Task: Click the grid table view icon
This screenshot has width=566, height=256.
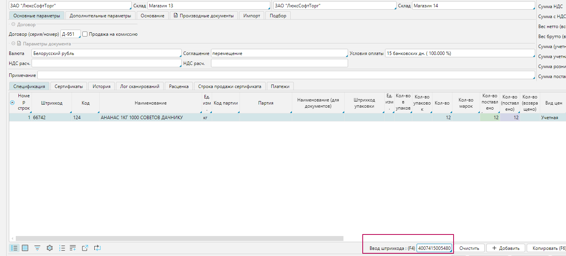Action: click(x=25, y=248)
